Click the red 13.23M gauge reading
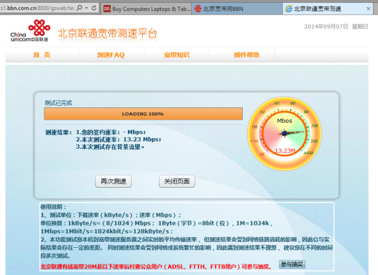This screenshot has height=275, width=378. point(285,150)
